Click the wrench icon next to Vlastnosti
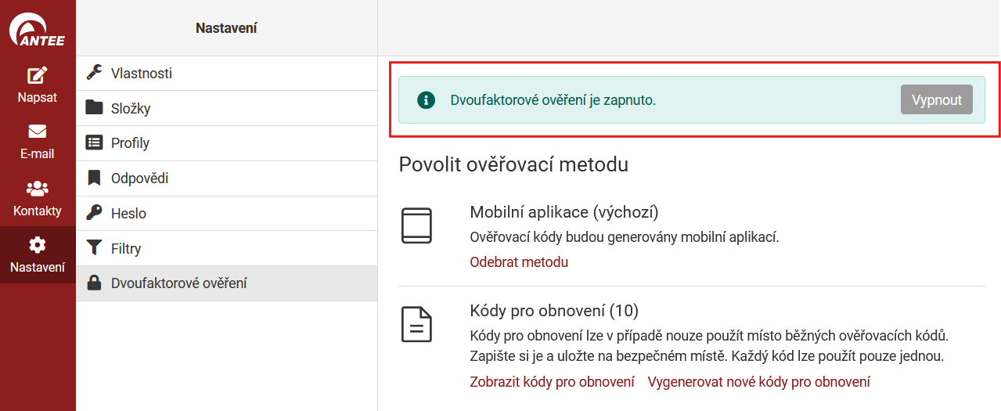Viewport: 1001px width, 411px height. (x=95, y=73)
